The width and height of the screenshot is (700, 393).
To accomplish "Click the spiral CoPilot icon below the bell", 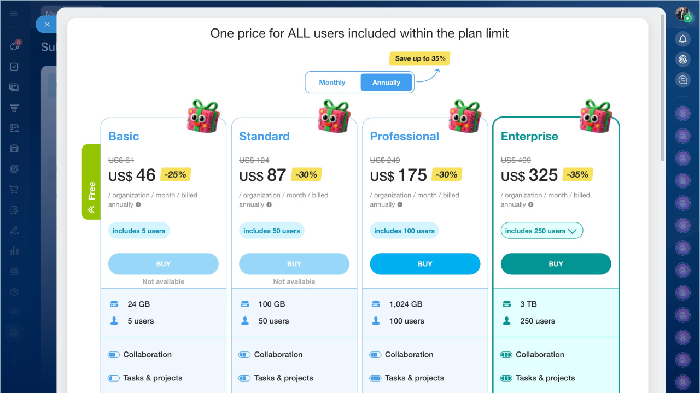I will (x=682, y=59).
